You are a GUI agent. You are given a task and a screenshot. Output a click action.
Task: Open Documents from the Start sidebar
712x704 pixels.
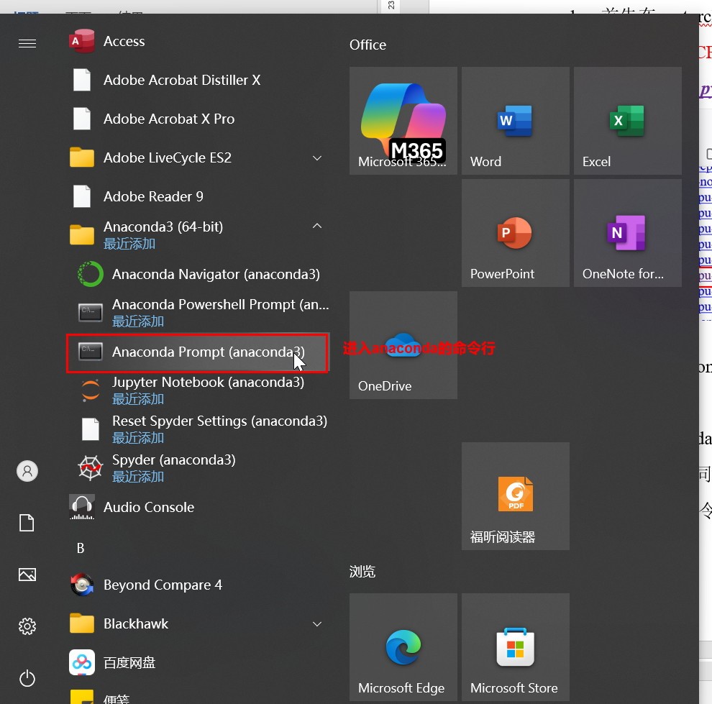point(27,523)
